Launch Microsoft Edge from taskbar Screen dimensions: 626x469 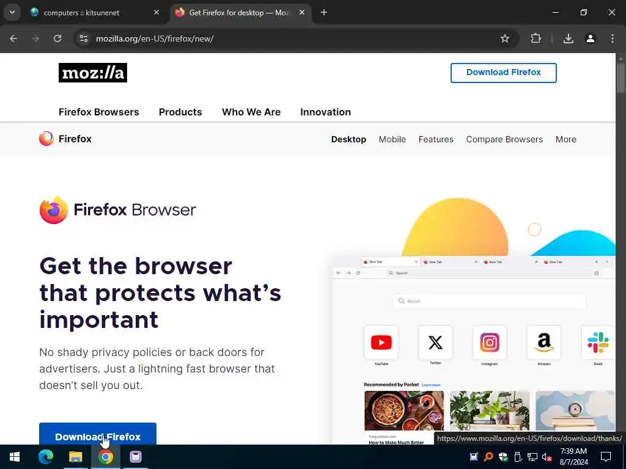[x=45, y=457]
